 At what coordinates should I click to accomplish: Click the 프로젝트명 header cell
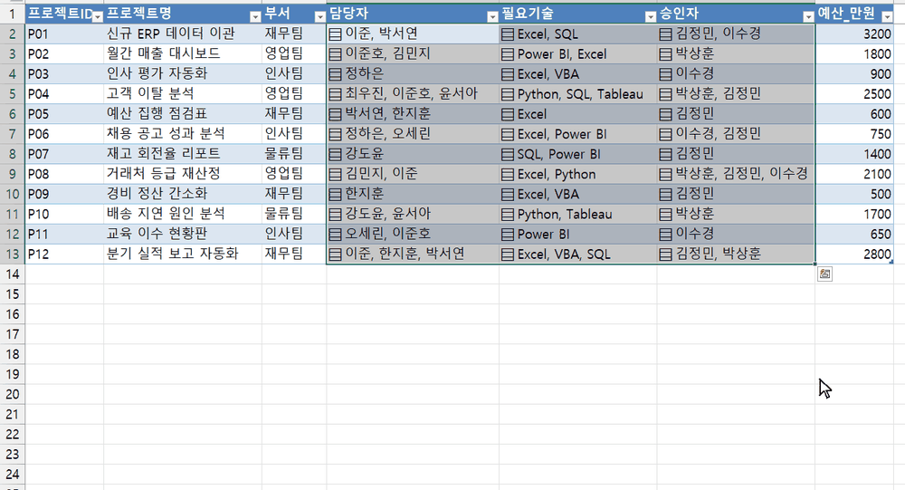click(x=183, y=14)
